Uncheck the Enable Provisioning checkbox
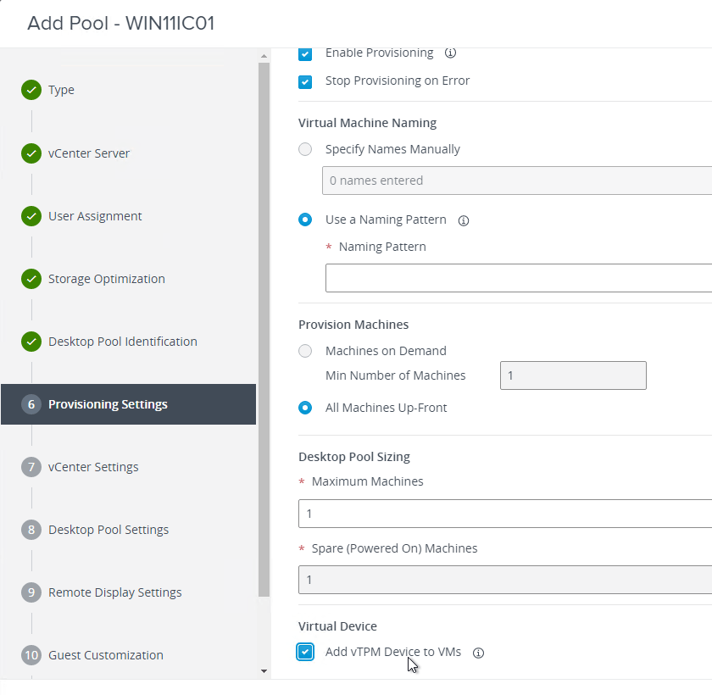 pyautogui.click(x=305, y=54)
